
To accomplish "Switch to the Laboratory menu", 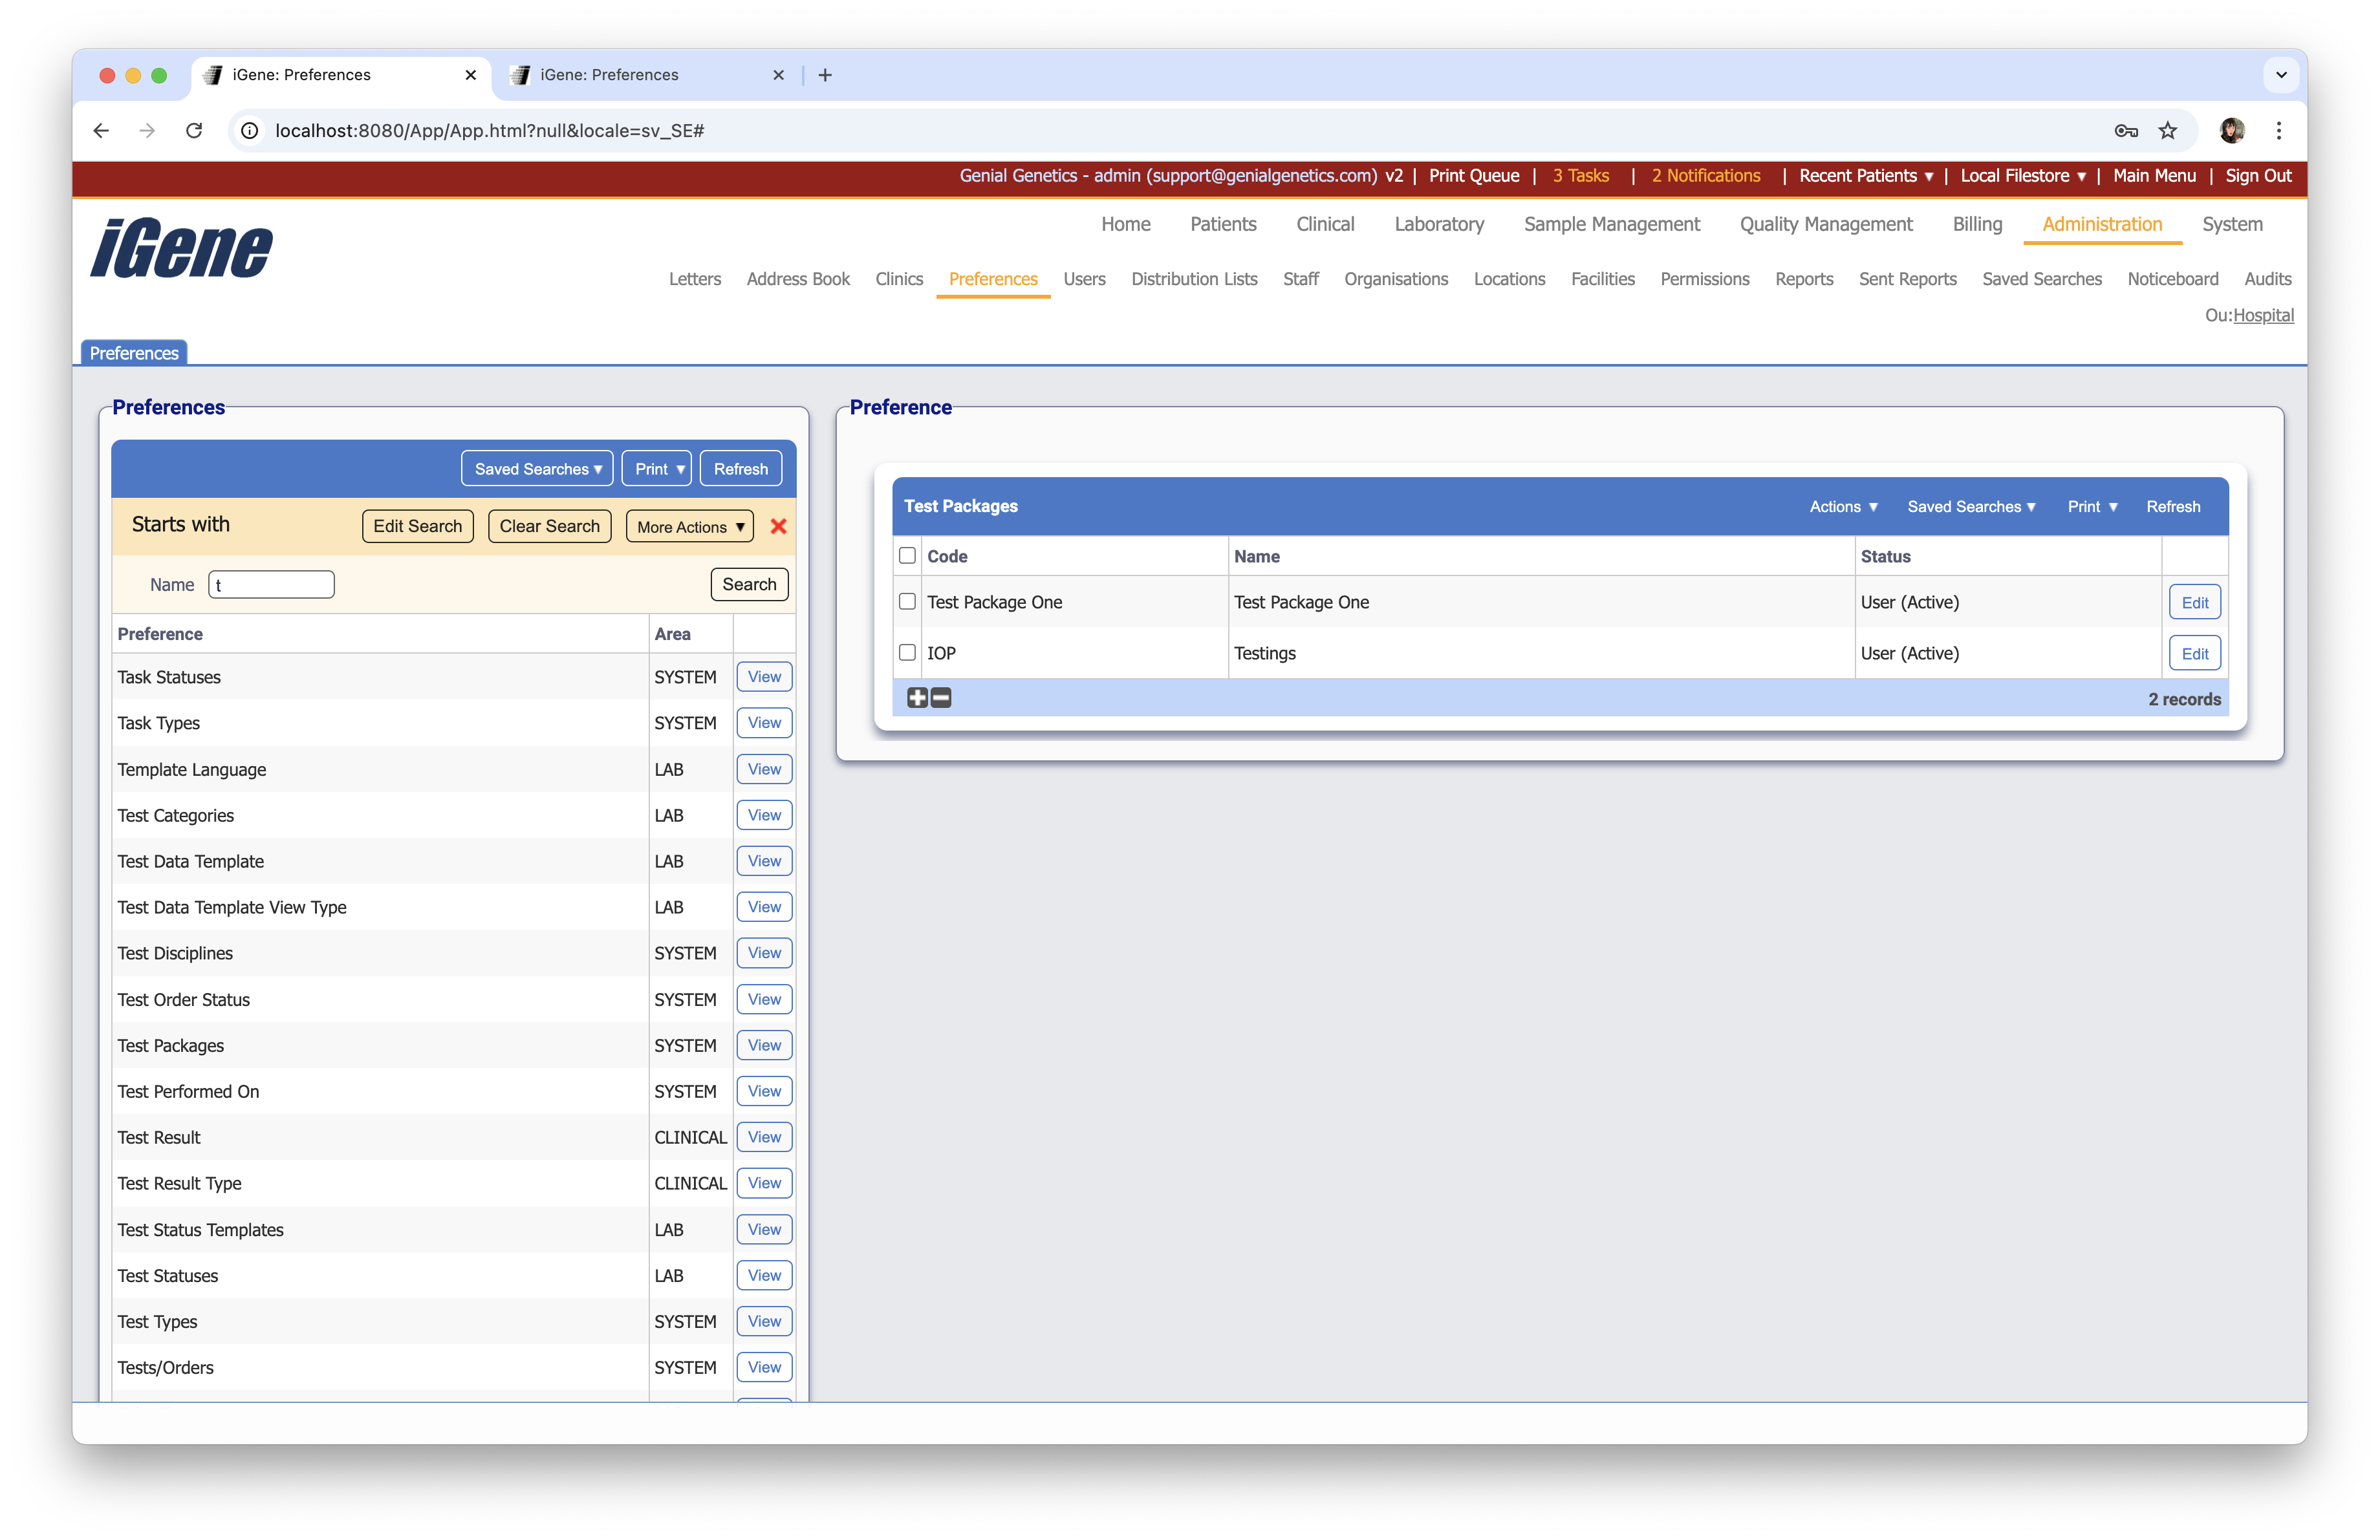I will point(1439,224).
